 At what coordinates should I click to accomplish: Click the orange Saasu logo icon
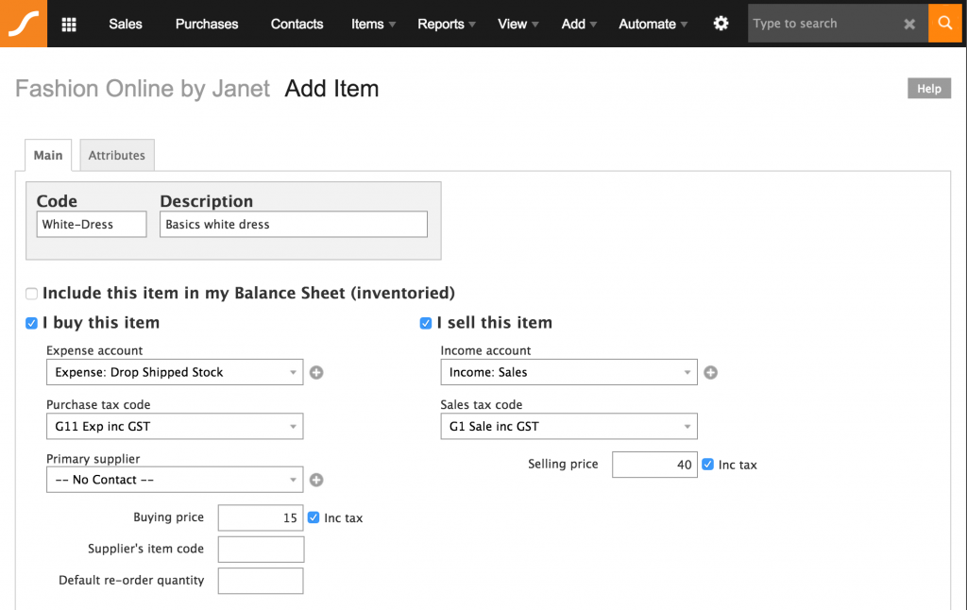(x=24, y=24)
